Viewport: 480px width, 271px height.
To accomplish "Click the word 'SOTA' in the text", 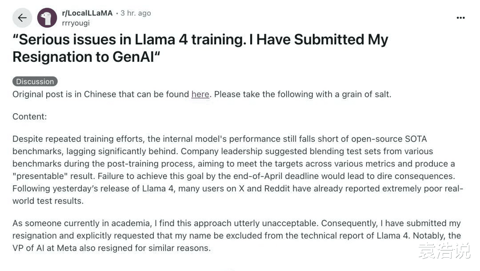I will point(416,139).
